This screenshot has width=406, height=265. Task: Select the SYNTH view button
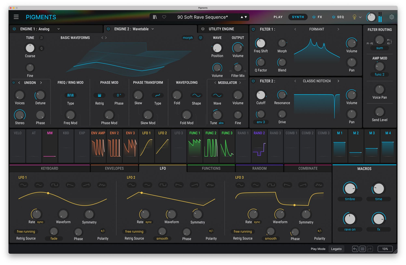coord(298,17)
